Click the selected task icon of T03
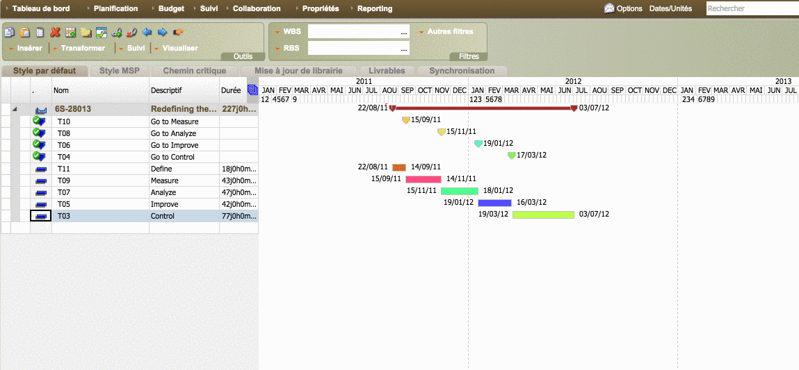 click(41, 216)
